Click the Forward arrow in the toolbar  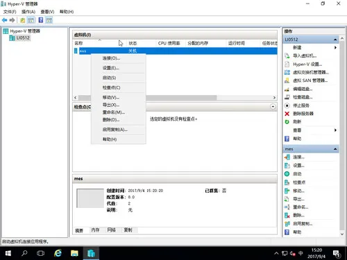point(12,20)
